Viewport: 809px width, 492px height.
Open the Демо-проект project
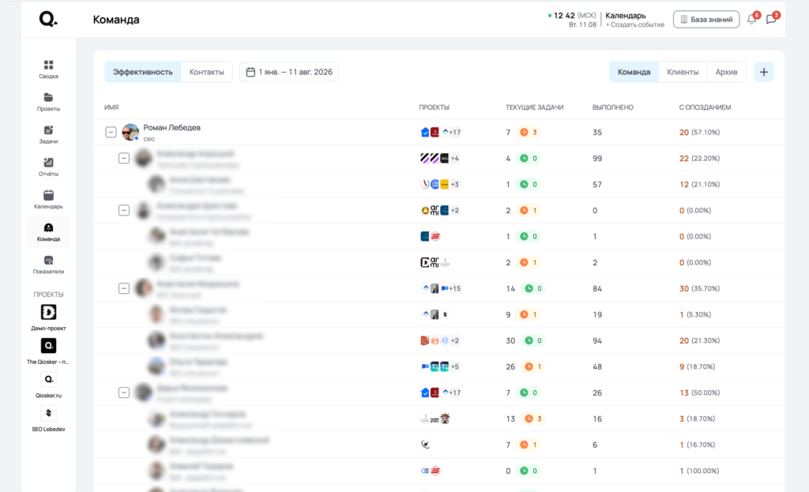48,317
